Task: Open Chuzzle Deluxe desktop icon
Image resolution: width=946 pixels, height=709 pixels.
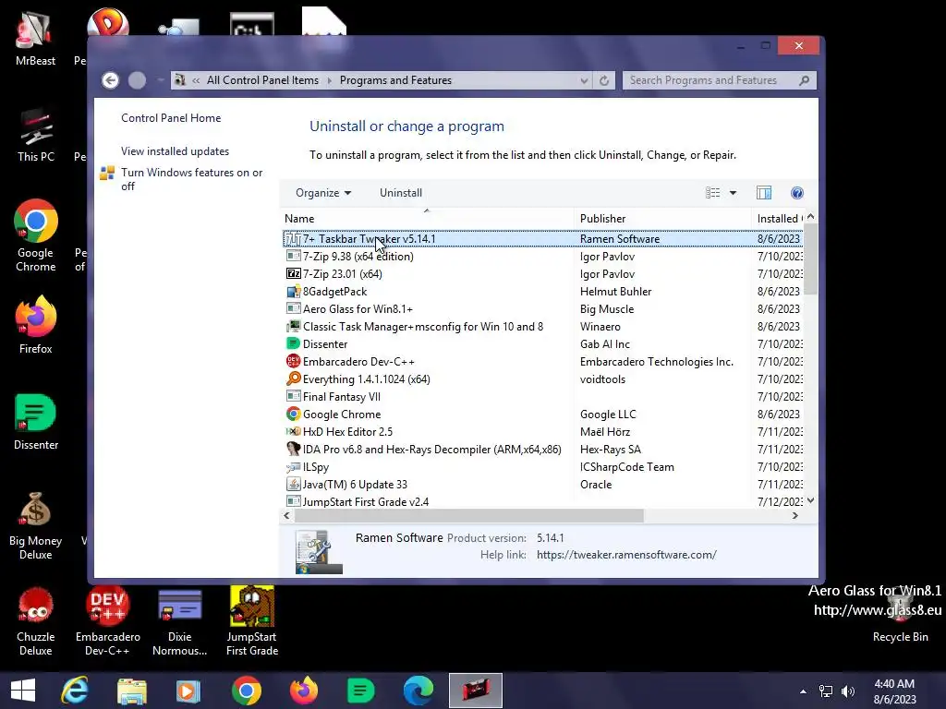Action: [36, 621]
